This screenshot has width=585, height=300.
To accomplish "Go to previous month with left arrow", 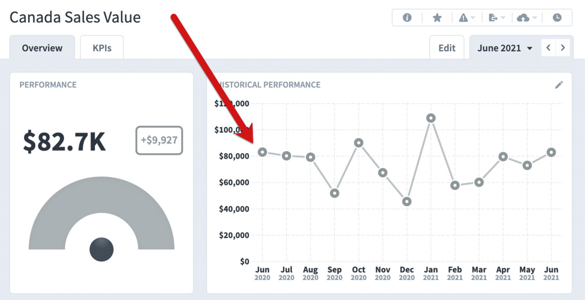I will point(548,47).
